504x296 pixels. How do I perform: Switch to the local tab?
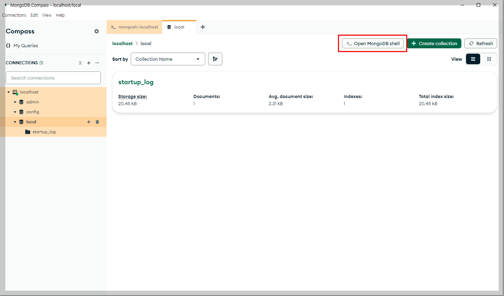[x=179, y=27]
